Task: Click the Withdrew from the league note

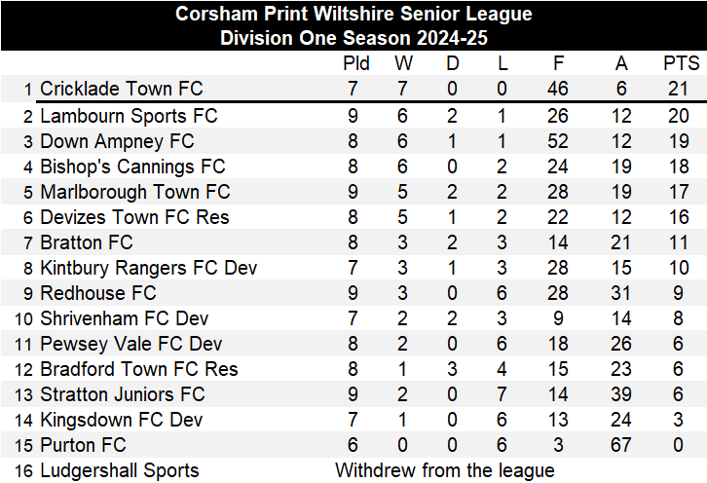Action: point(445,471)
